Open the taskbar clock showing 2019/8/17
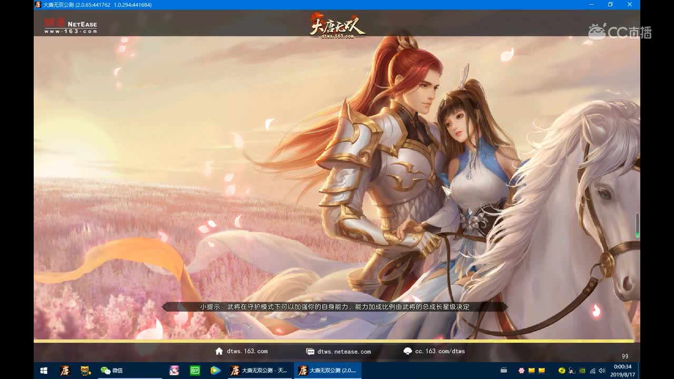Image resolution: width=674 pixels, height=379 pixels. pyautogui.click(x=622, y=371)
